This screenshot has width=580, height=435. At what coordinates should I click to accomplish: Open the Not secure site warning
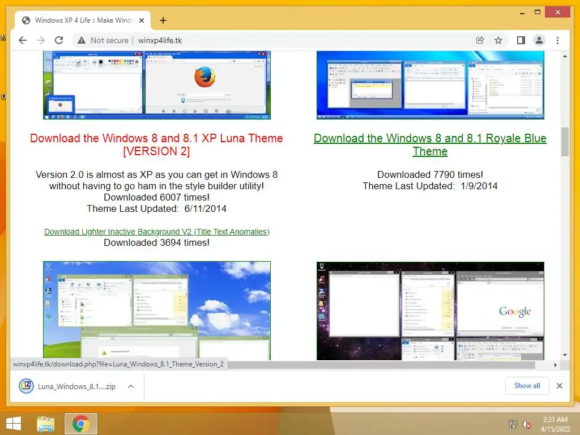(103, 40)
